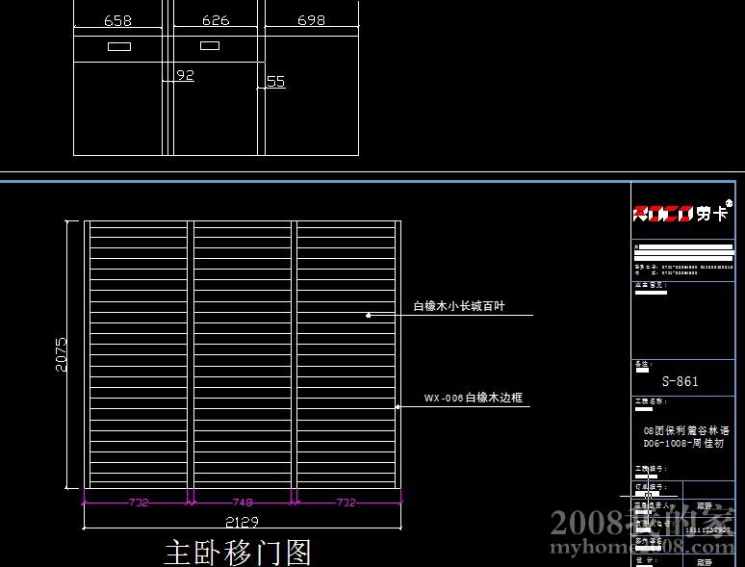Click the WX-006白橡木边框 annotation label
Screen dimensions: 745x567
point(473,397)
